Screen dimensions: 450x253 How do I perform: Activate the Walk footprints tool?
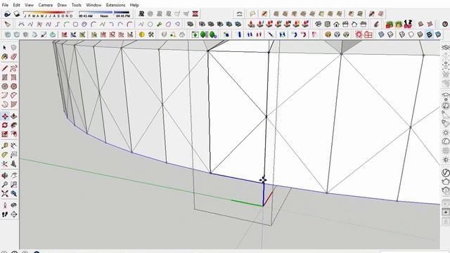point(5,214)
